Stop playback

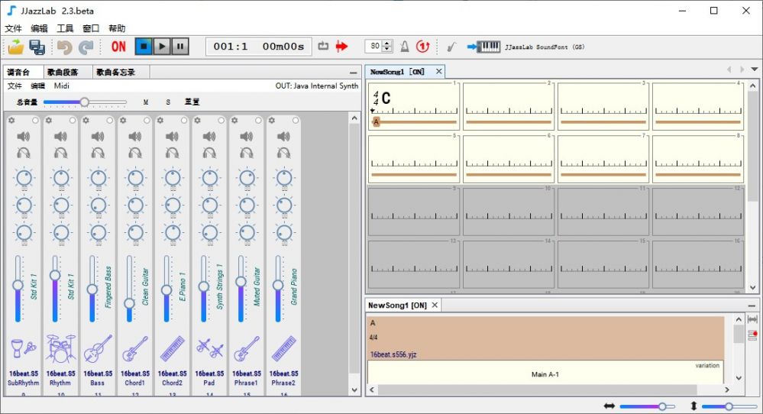click(144, 47)
